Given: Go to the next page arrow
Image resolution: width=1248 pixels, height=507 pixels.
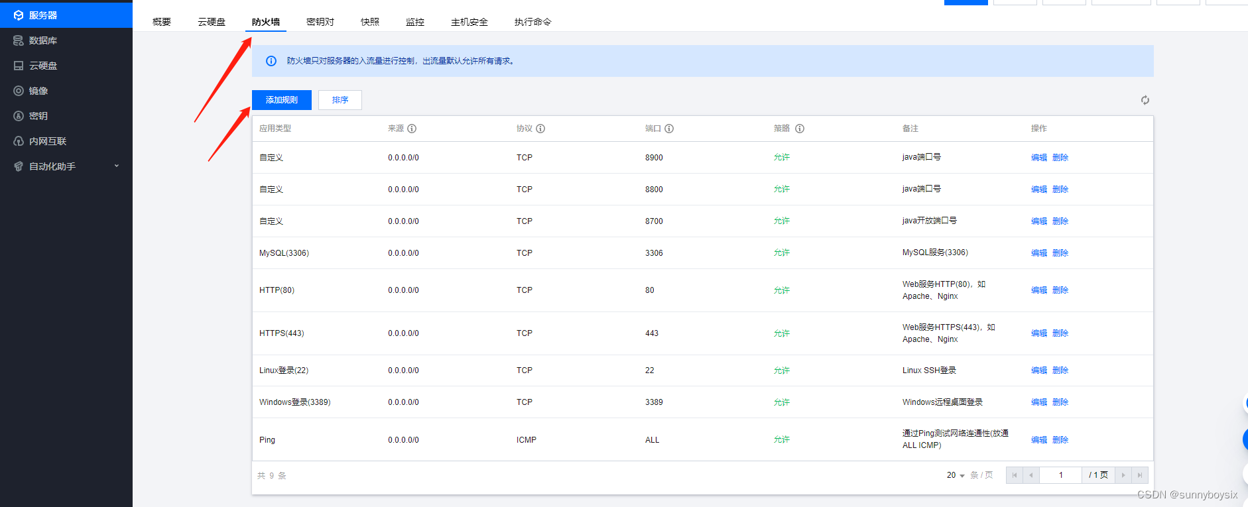Looking at the screenshot, I should (1123, 475).
